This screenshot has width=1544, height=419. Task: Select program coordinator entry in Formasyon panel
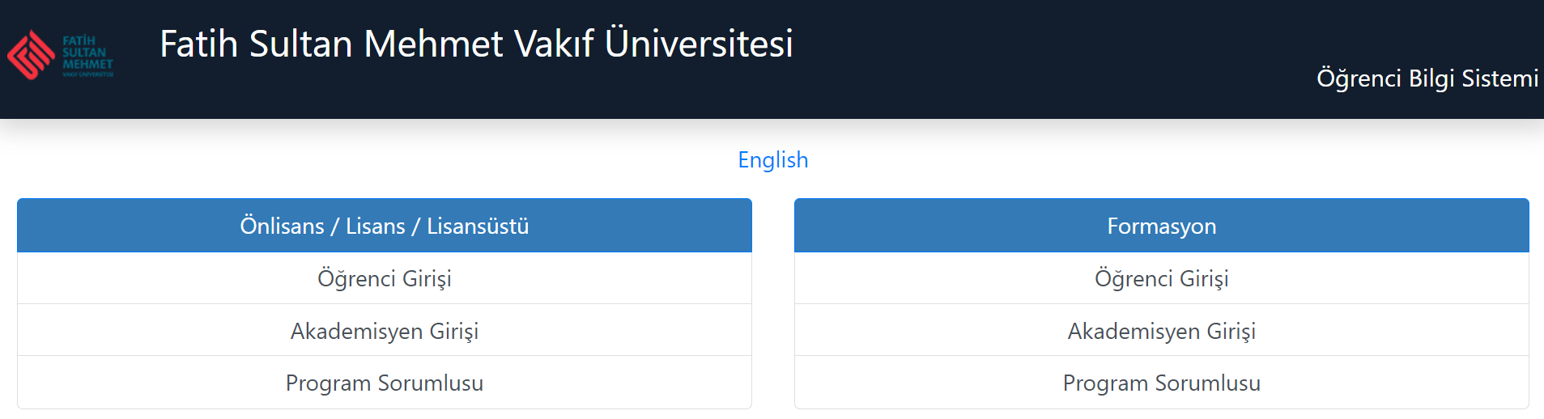point(1162,383)
